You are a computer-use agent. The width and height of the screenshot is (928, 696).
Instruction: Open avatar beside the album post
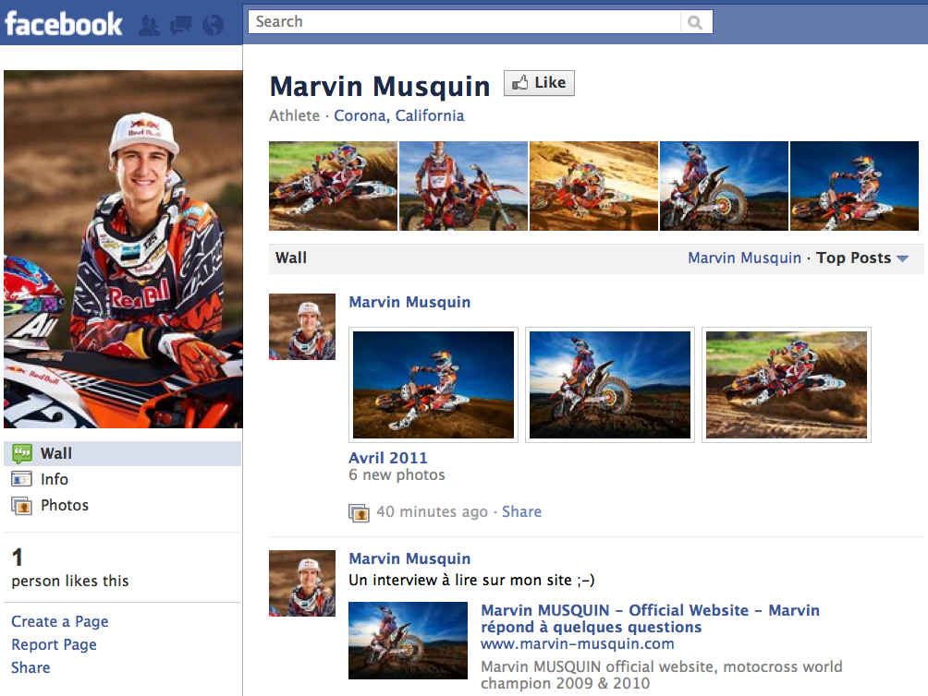302,327
